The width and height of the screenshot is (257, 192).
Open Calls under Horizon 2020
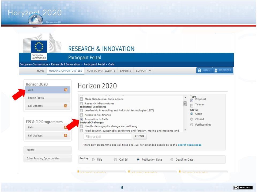pos(48,90)
